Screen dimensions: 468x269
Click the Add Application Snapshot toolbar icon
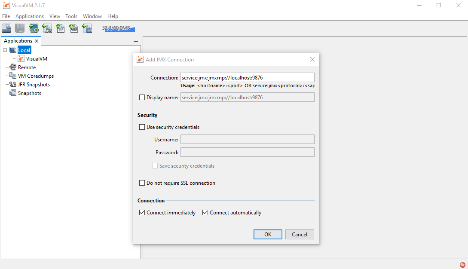[x=87, y=28]
